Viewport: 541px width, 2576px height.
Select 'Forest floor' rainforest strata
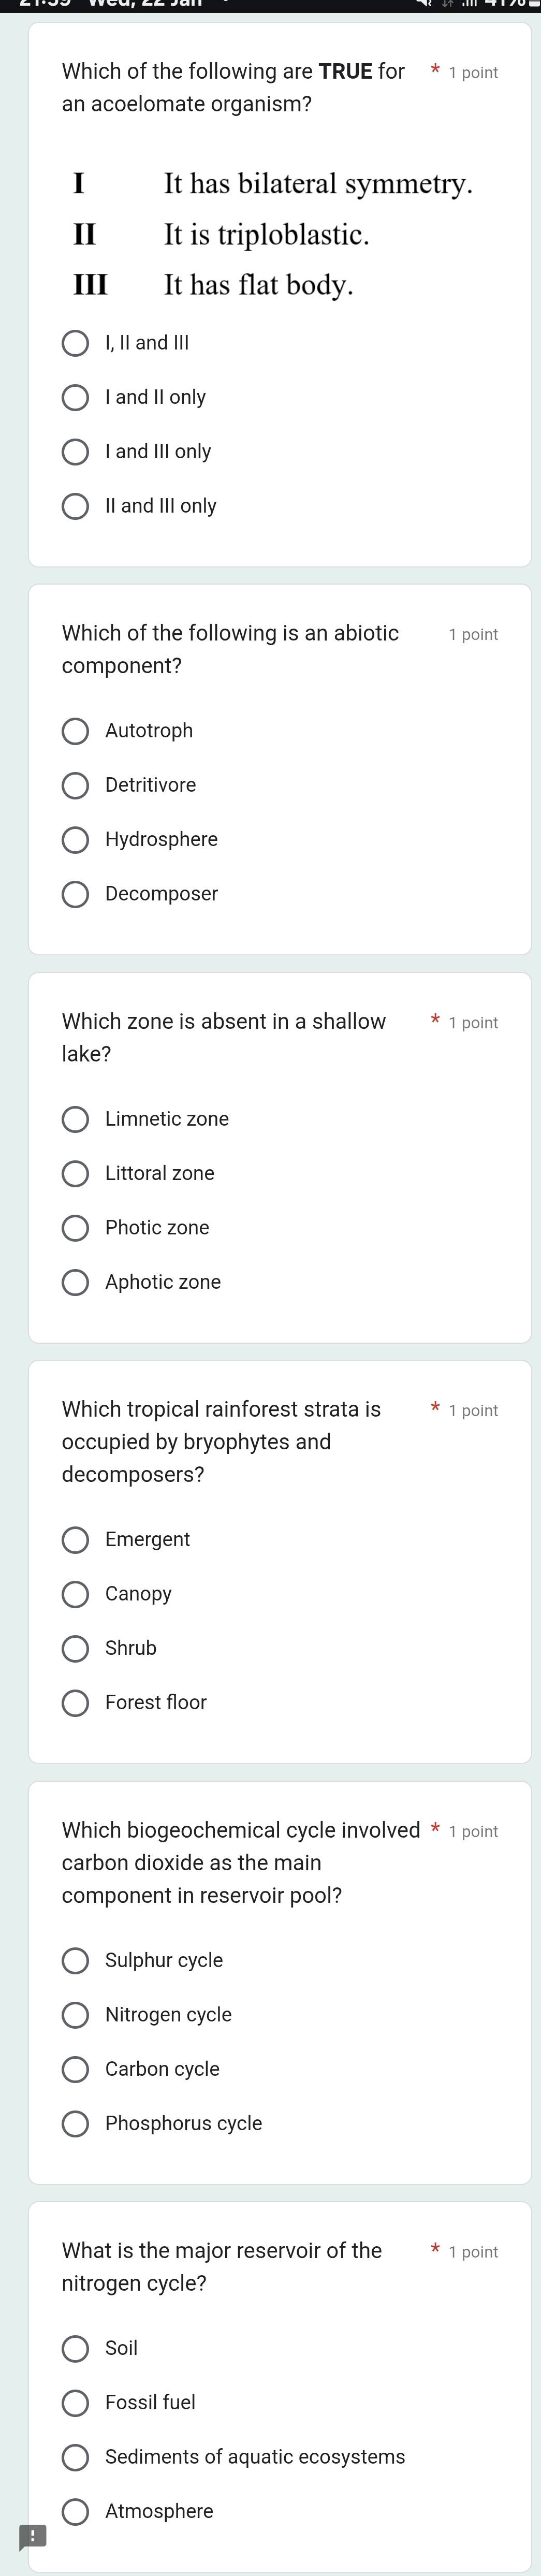(x=75, y=1703)
